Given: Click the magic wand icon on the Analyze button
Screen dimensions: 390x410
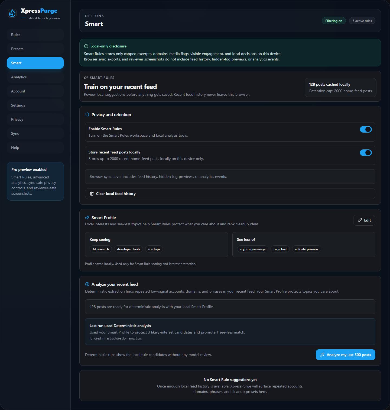Looking at the screenshot, I should pyautogui.click(x=322, y=355).
